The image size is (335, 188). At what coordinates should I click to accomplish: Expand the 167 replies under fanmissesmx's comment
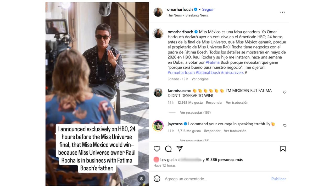[195, 112]
